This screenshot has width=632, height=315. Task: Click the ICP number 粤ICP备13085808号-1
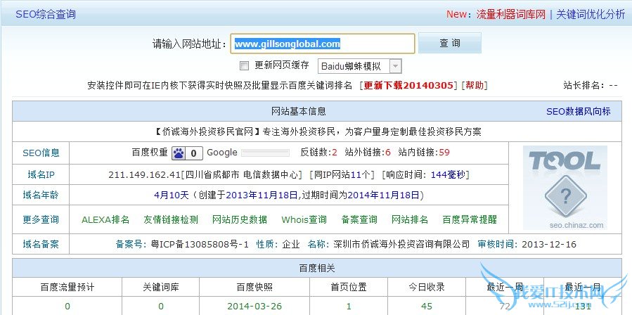pos(200,244)
